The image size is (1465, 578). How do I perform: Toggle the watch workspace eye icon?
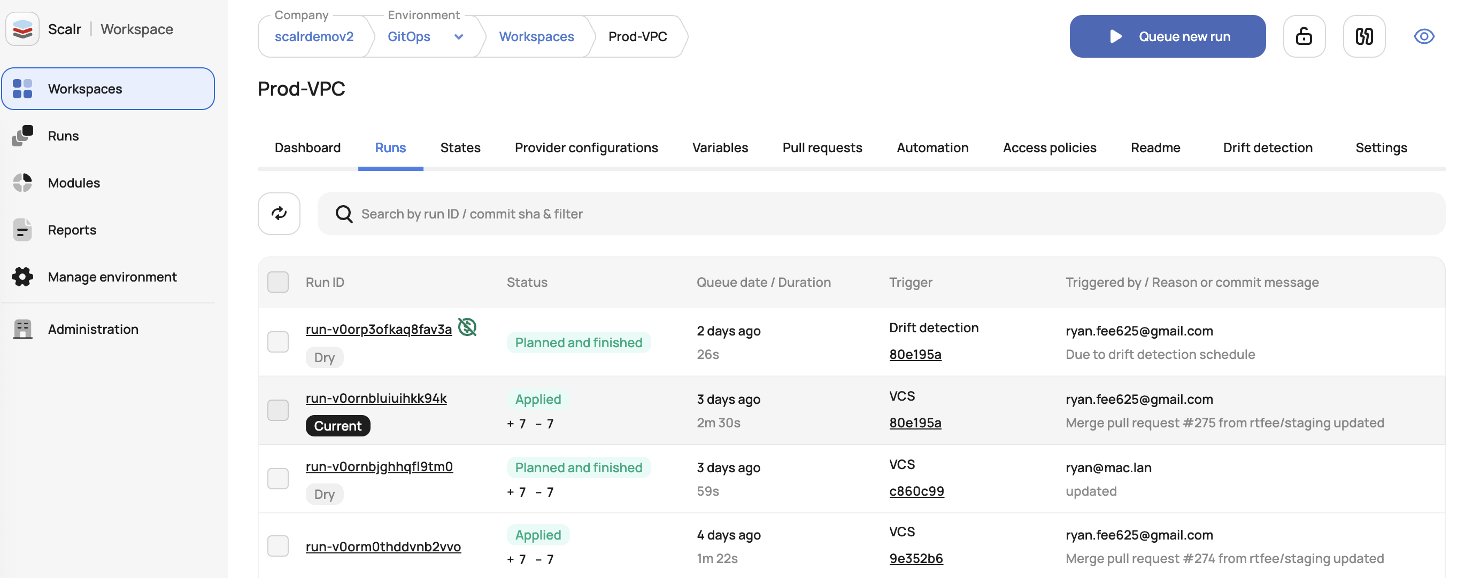(x=1424, y=36)
